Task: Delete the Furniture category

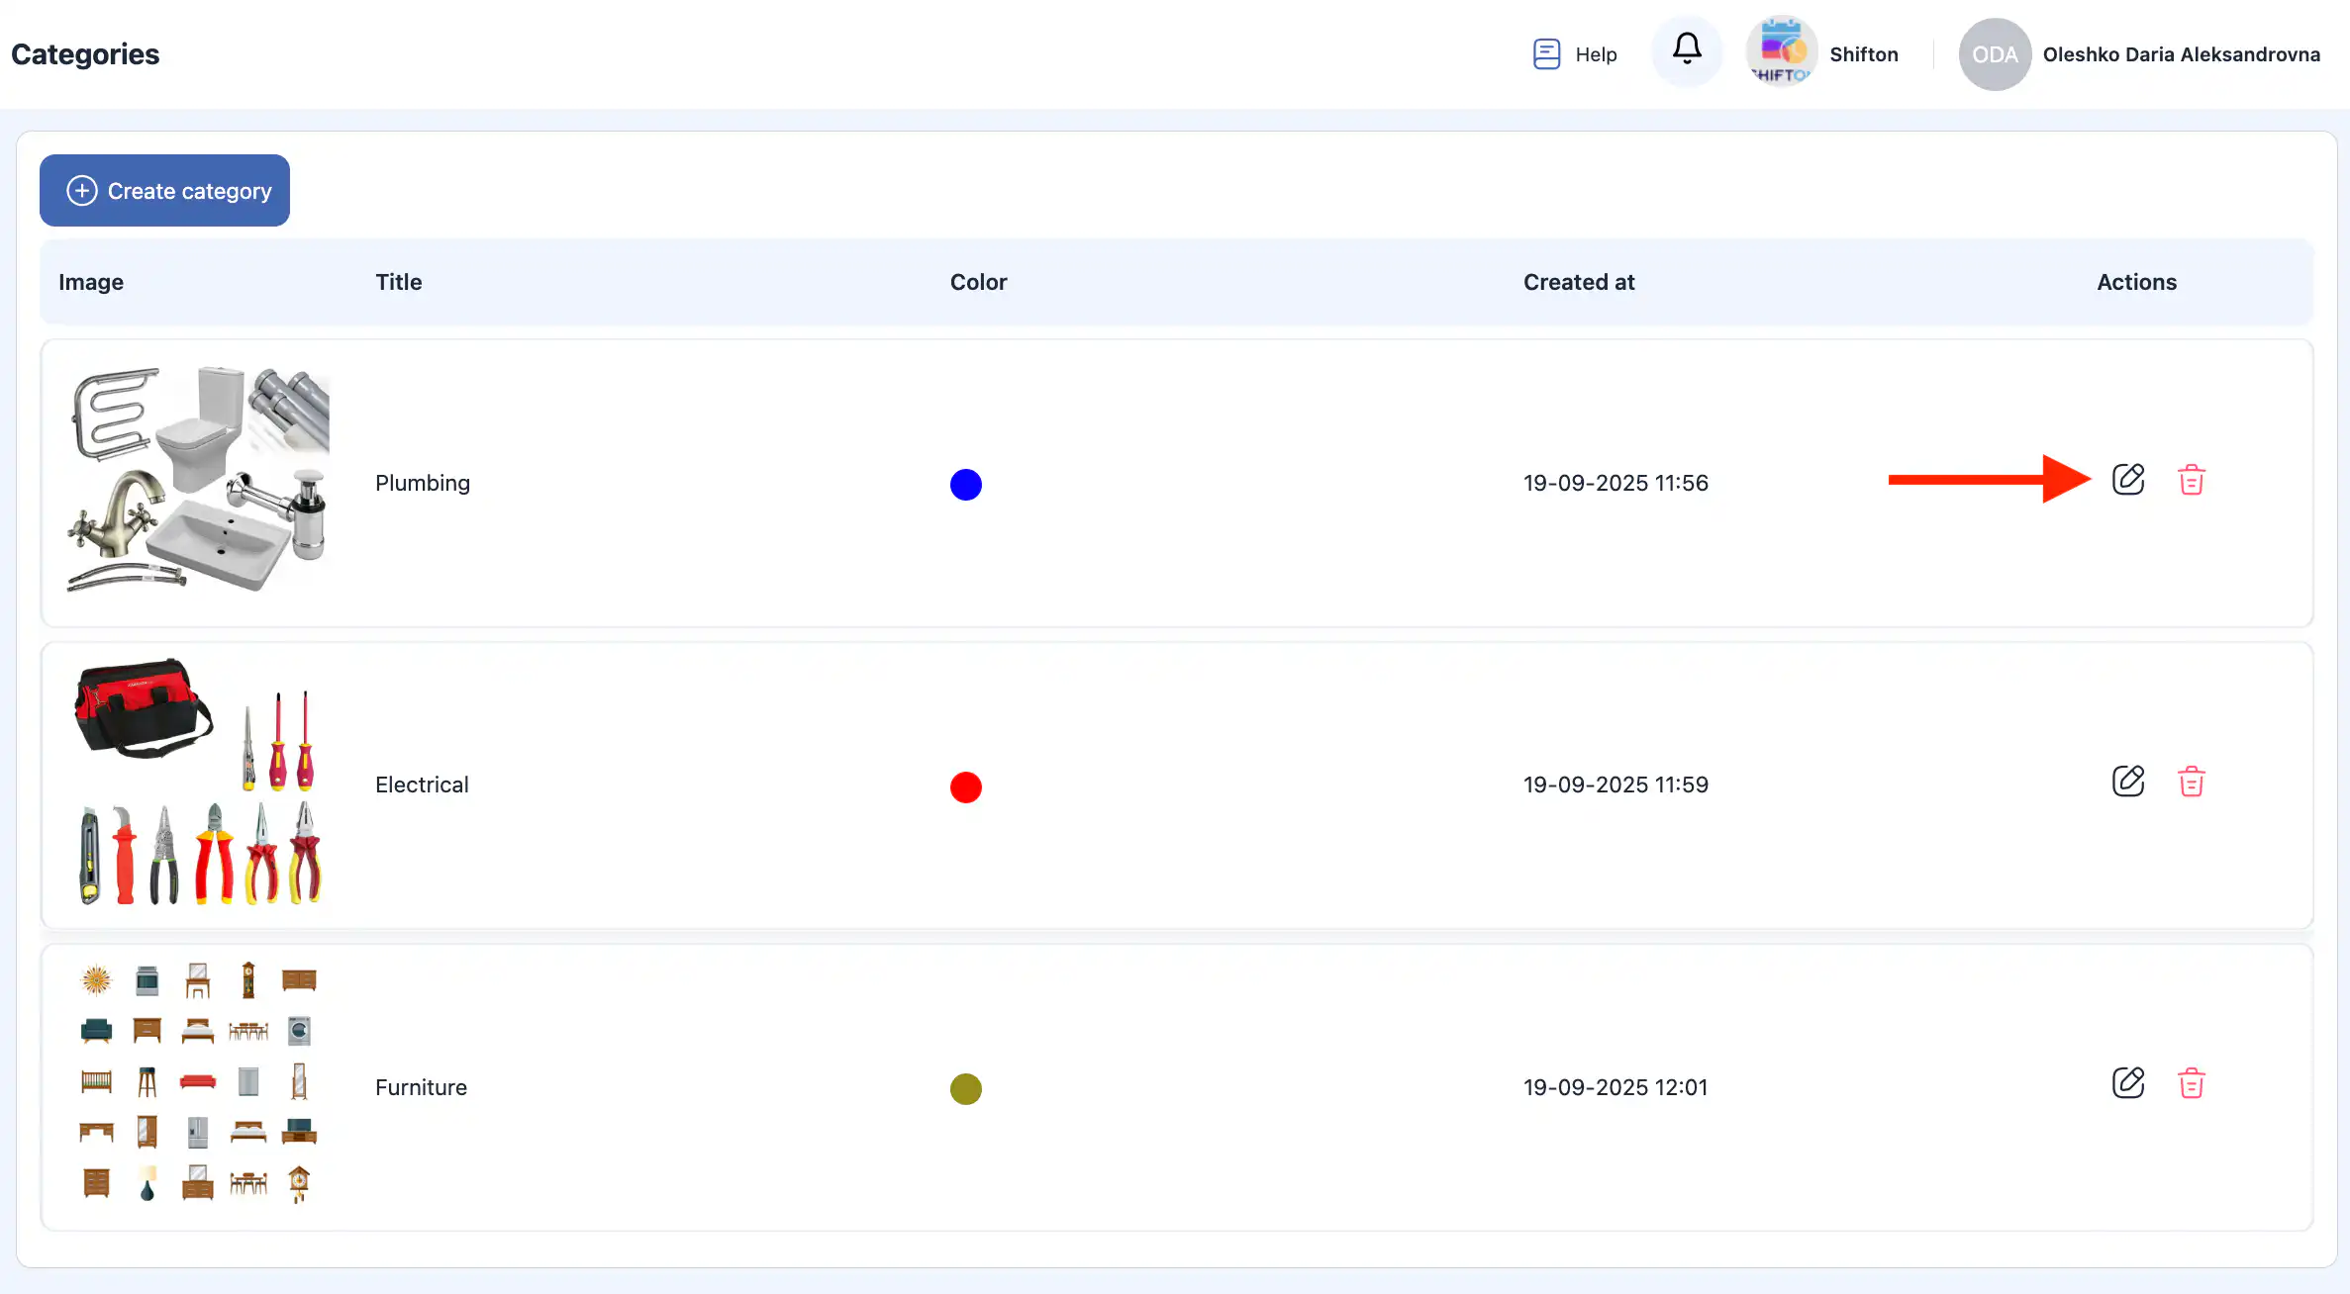Action: (2191, 1083)
